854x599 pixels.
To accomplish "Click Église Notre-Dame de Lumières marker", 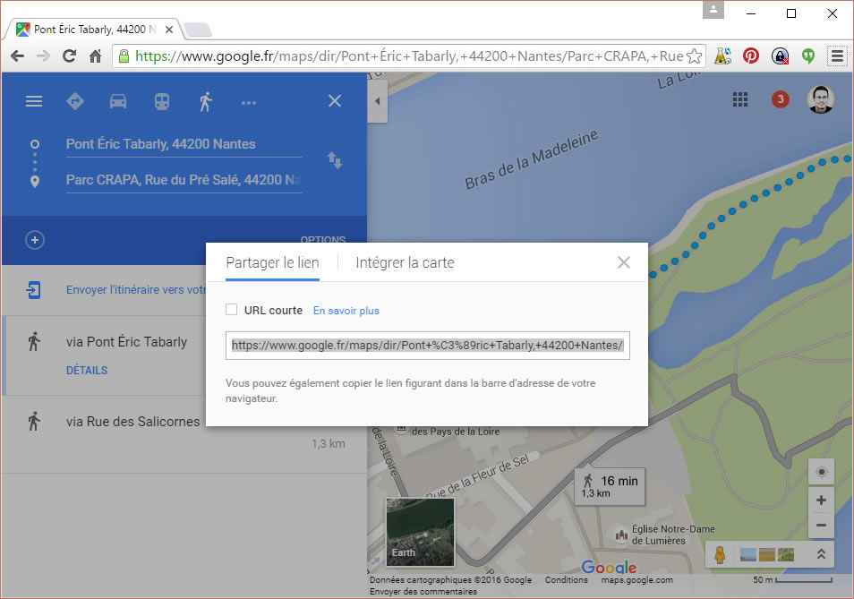I will (621, 535).
